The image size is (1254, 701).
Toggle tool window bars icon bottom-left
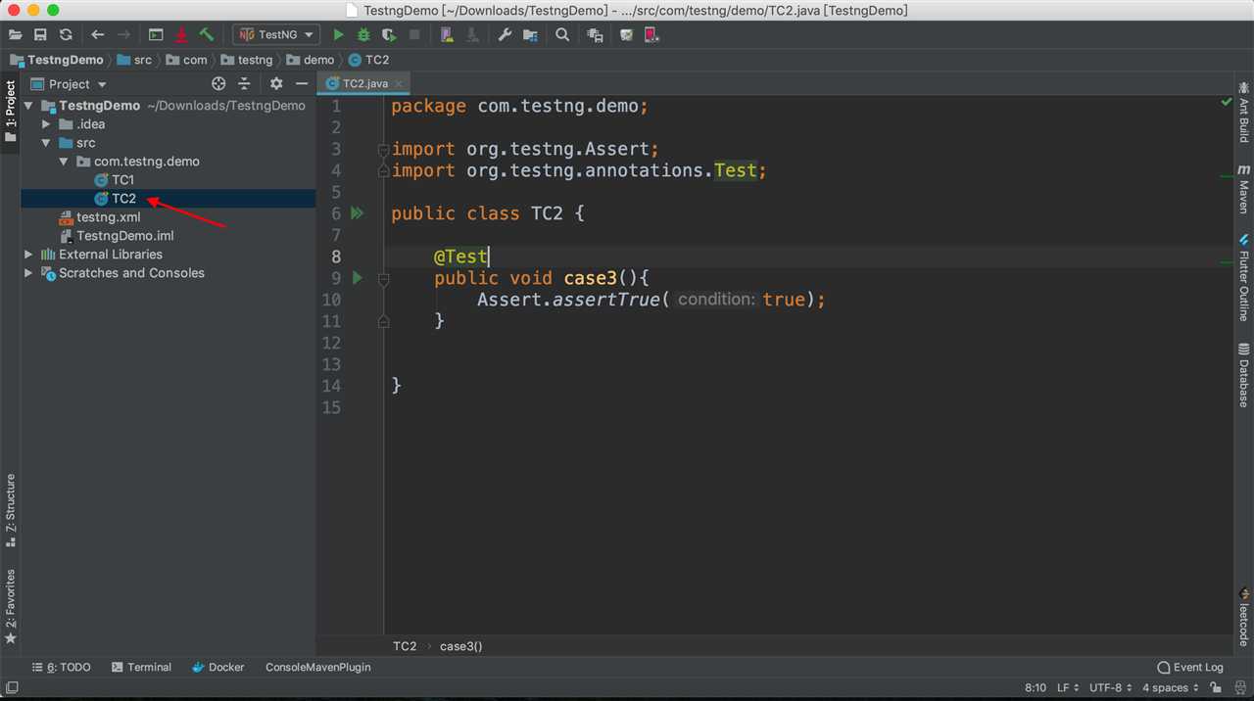[12, 687]
